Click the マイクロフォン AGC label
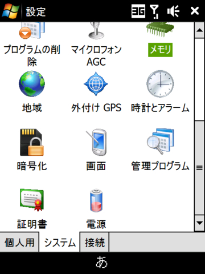Screen dimensions: 205x274 [96, 55]
